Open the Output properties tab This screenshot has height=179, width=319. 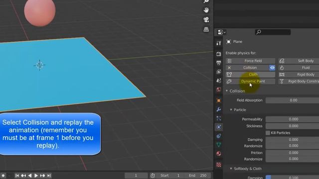click(x=219, y=63)
